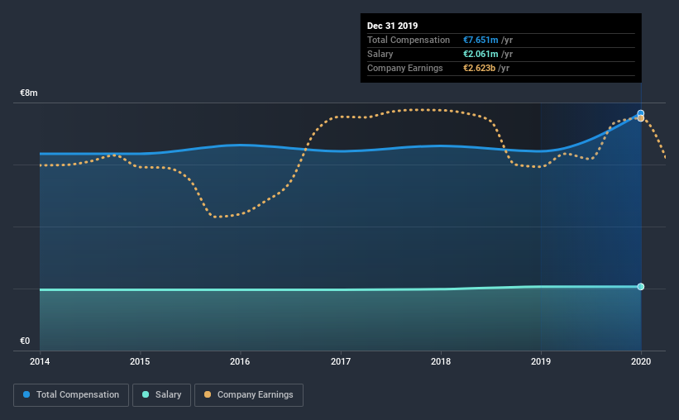Toggle the Salary legend button
The height and width of the screenshot is (420, 679).
(x=161, y=395)
